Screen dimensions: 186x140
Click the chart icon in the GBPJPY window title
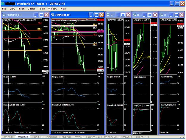[108, 15]
